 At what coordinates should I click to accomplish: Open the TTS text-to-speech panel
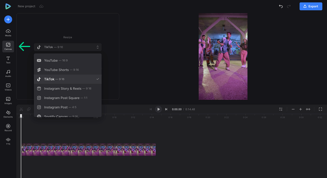(8, 141)
